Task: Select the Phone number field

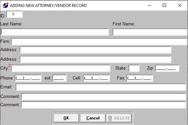Action: pyautogui.click(x=28, y=78)
